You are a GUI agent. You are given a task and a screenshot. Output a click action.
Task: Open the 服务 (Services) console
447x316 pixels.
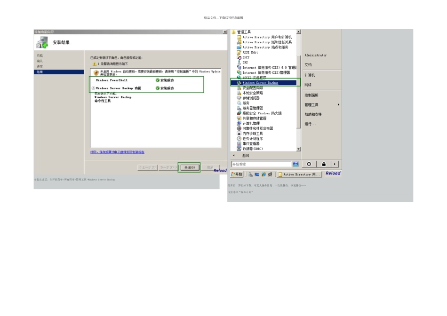point(243,103)
